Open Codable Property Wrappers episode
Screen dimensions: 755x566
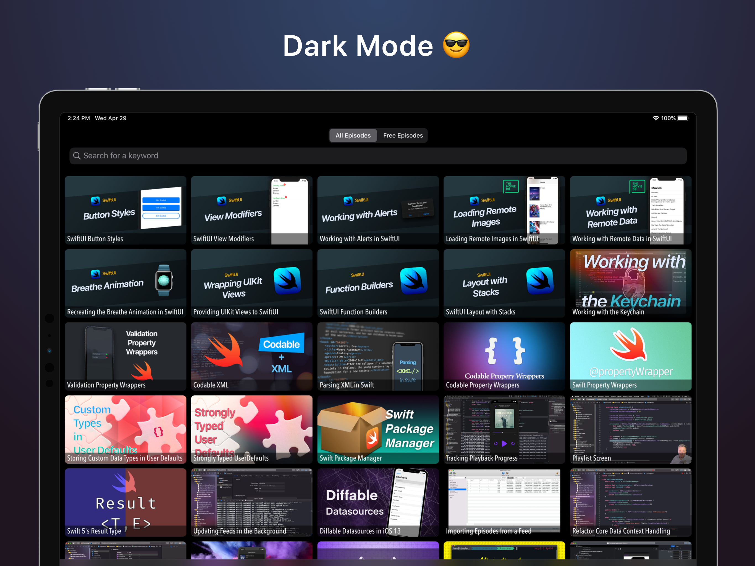[504, 357]
